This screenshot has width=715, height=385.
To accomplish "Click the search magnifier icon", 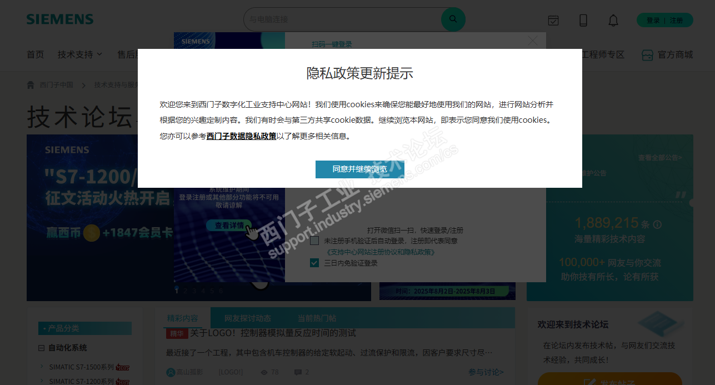I will coord(453,19).
